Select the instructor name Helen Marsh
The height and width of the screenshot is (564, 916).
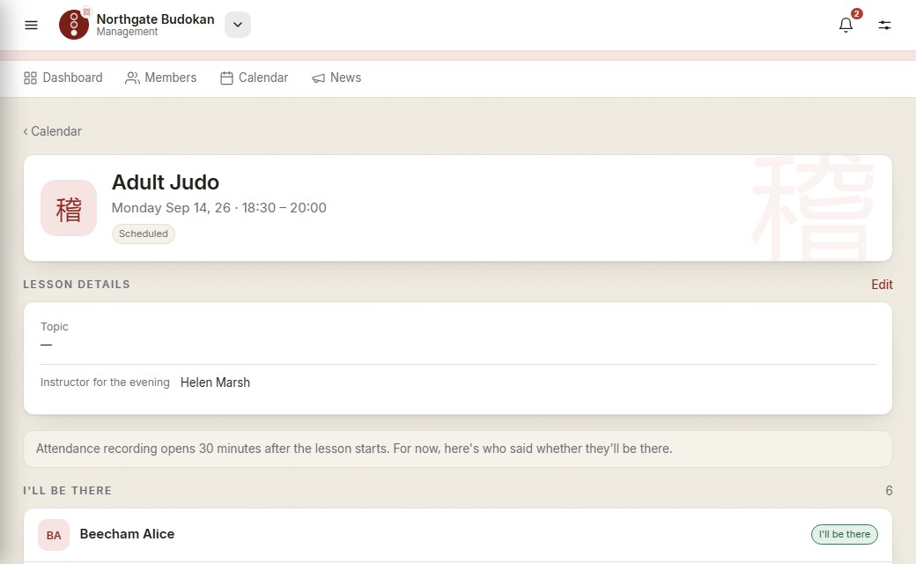click(215, 382)
